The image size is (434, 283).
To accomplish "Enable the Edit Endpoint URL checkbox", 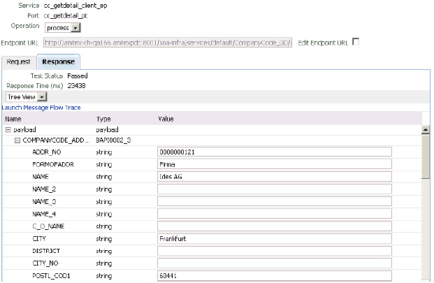I will (356, 42).
